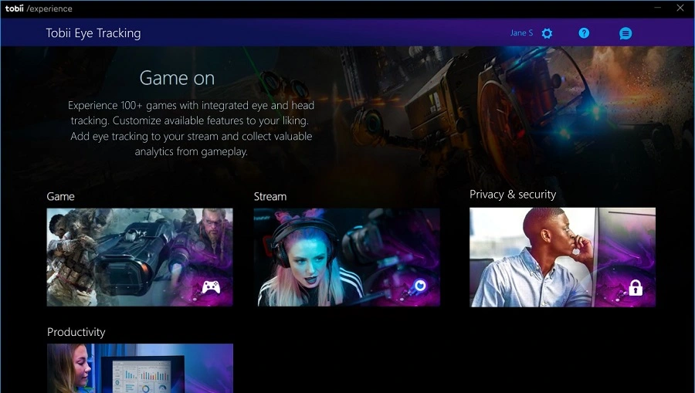Click the gamepad icon on Game card
The image size is (695, 393).
tap(211, 287)
